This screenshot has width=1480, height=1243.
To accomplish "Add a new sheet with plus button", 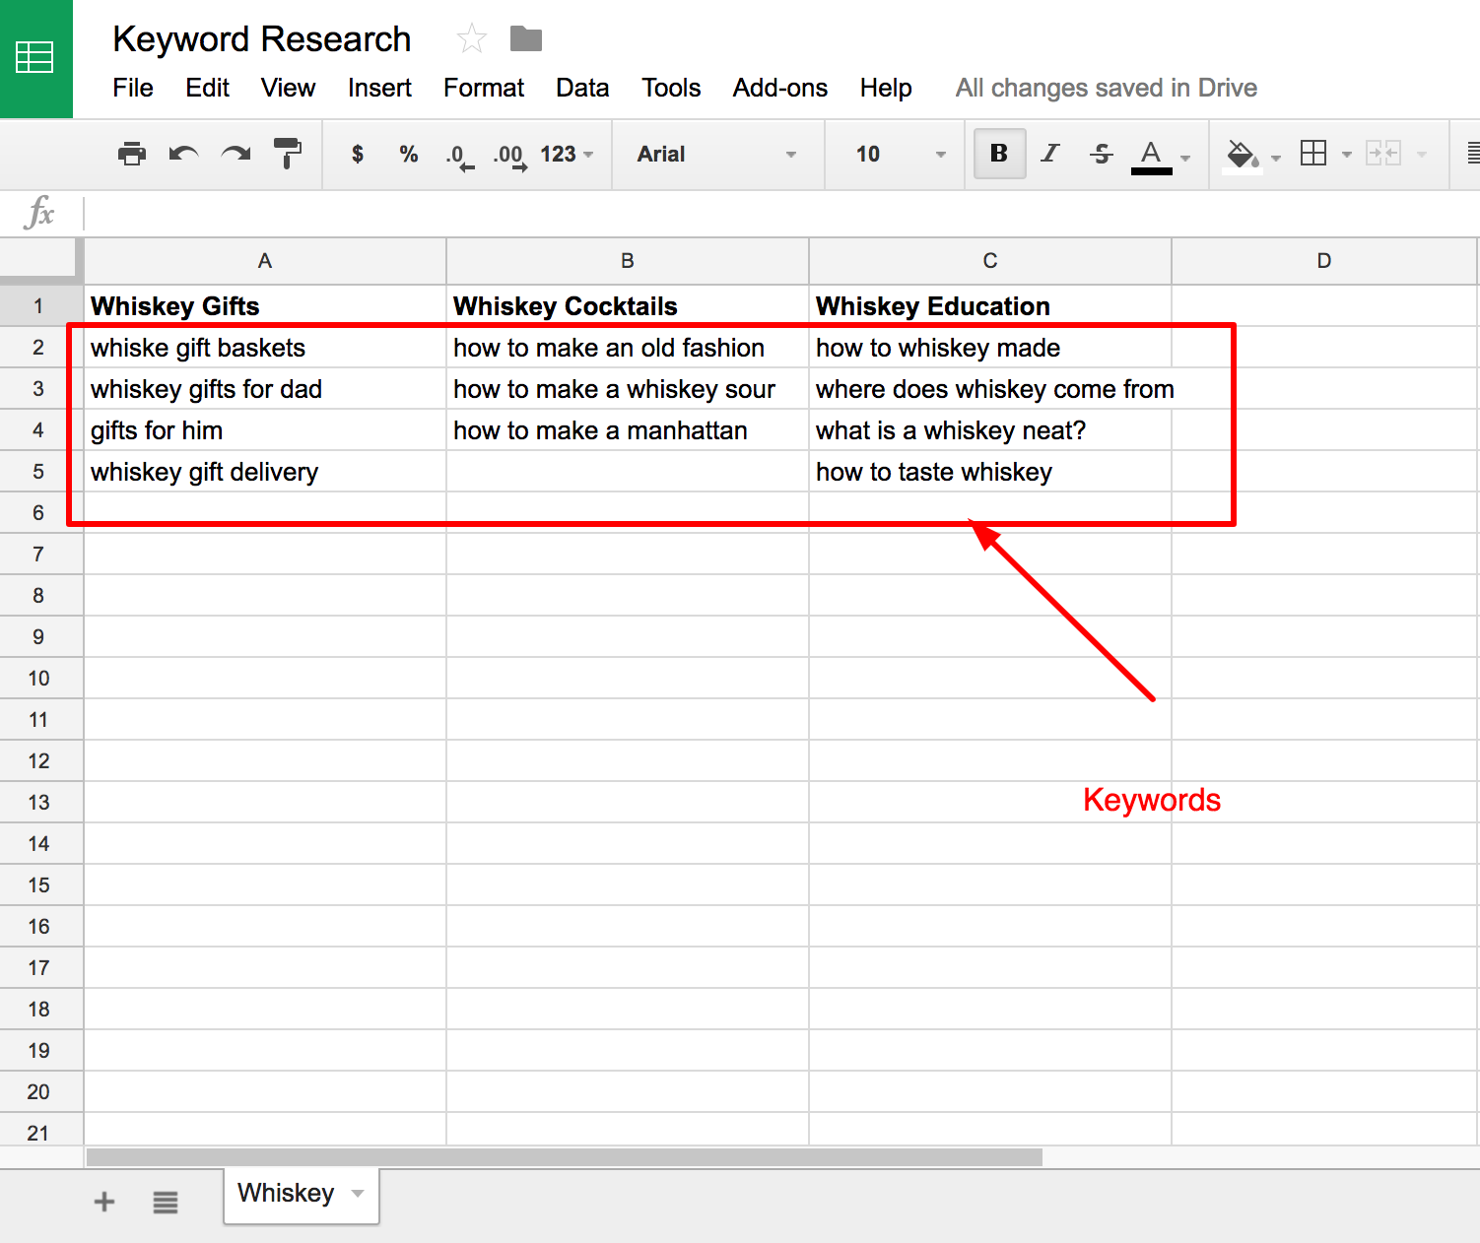I will tap(104, 1202).
